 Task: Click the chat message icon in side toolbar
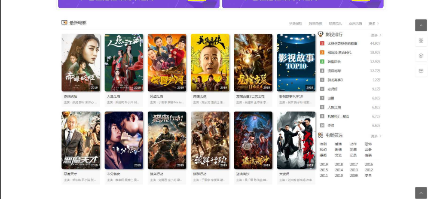tap(421, 71)
